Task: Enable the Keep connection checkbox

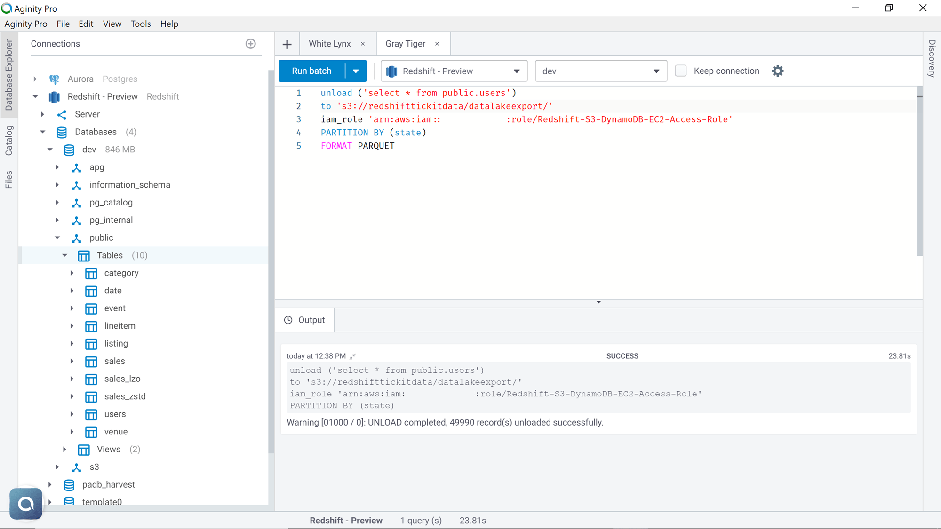Action: [x=680, y=70]
